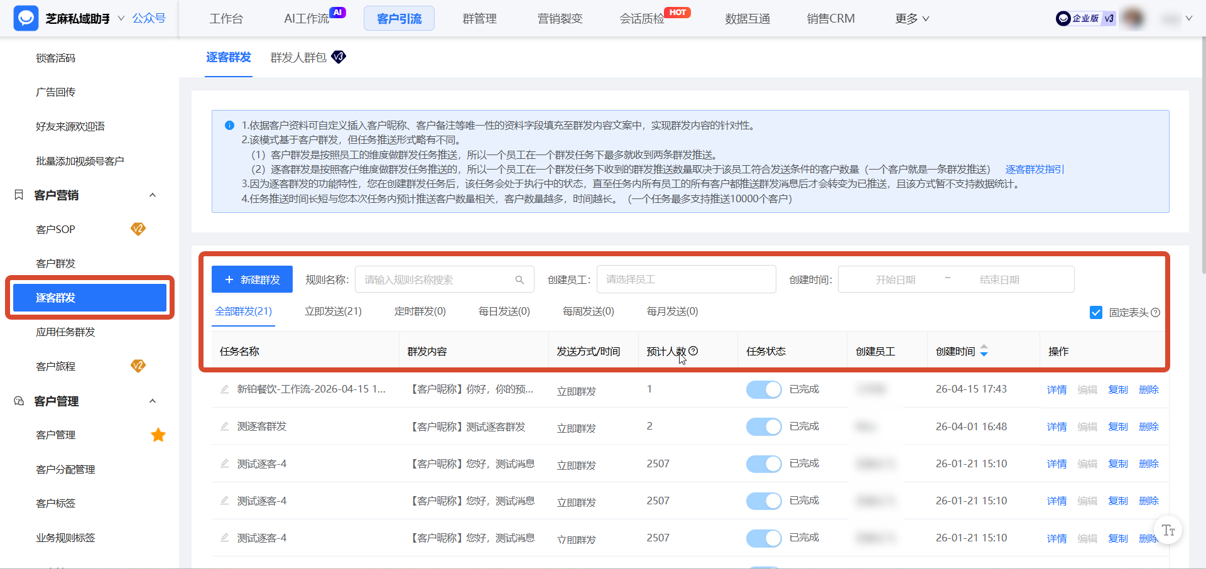
Task: Open the 逐客群发指引 link
Action: [x=1035, y=170]
